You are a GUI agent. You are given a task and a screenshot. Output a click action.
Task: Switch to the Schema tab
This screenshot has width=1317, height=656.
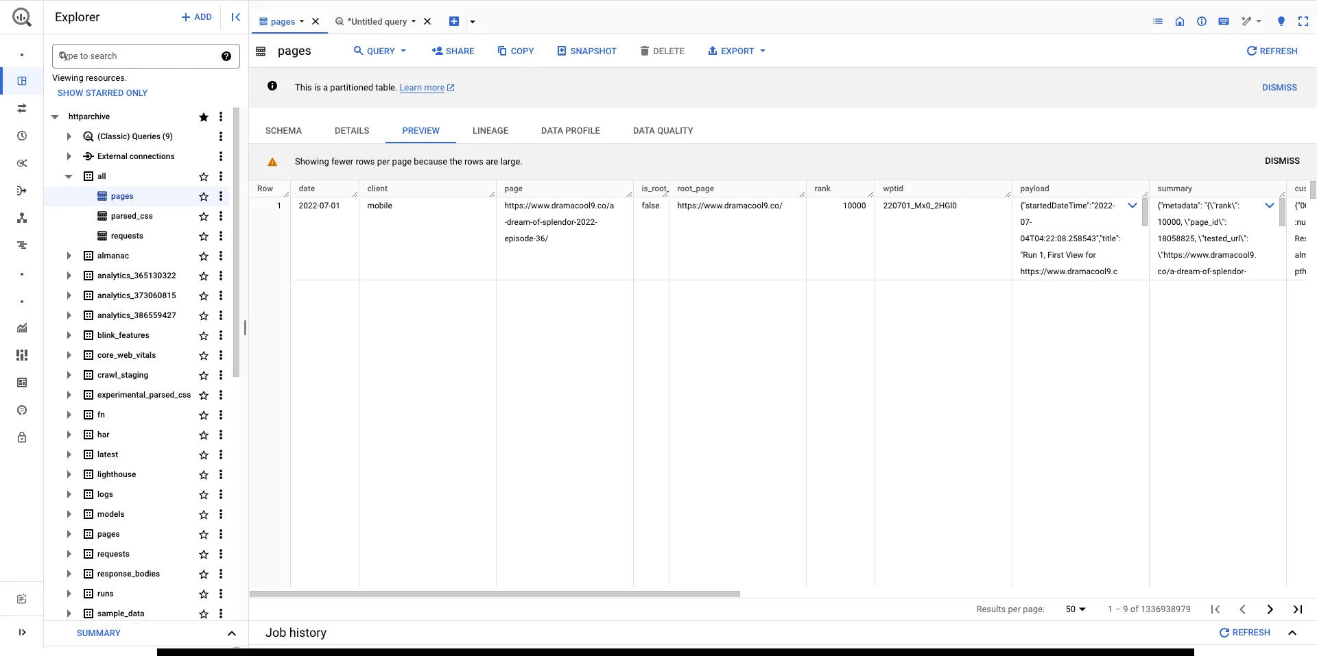[283, 131]
